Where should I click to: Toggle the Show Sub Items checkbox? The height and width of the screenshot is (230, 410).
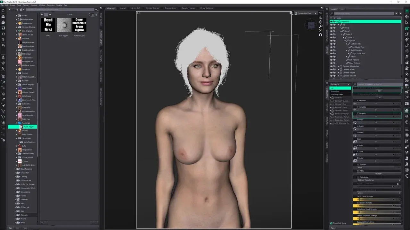pyautogui.click(x=331, y=223)
